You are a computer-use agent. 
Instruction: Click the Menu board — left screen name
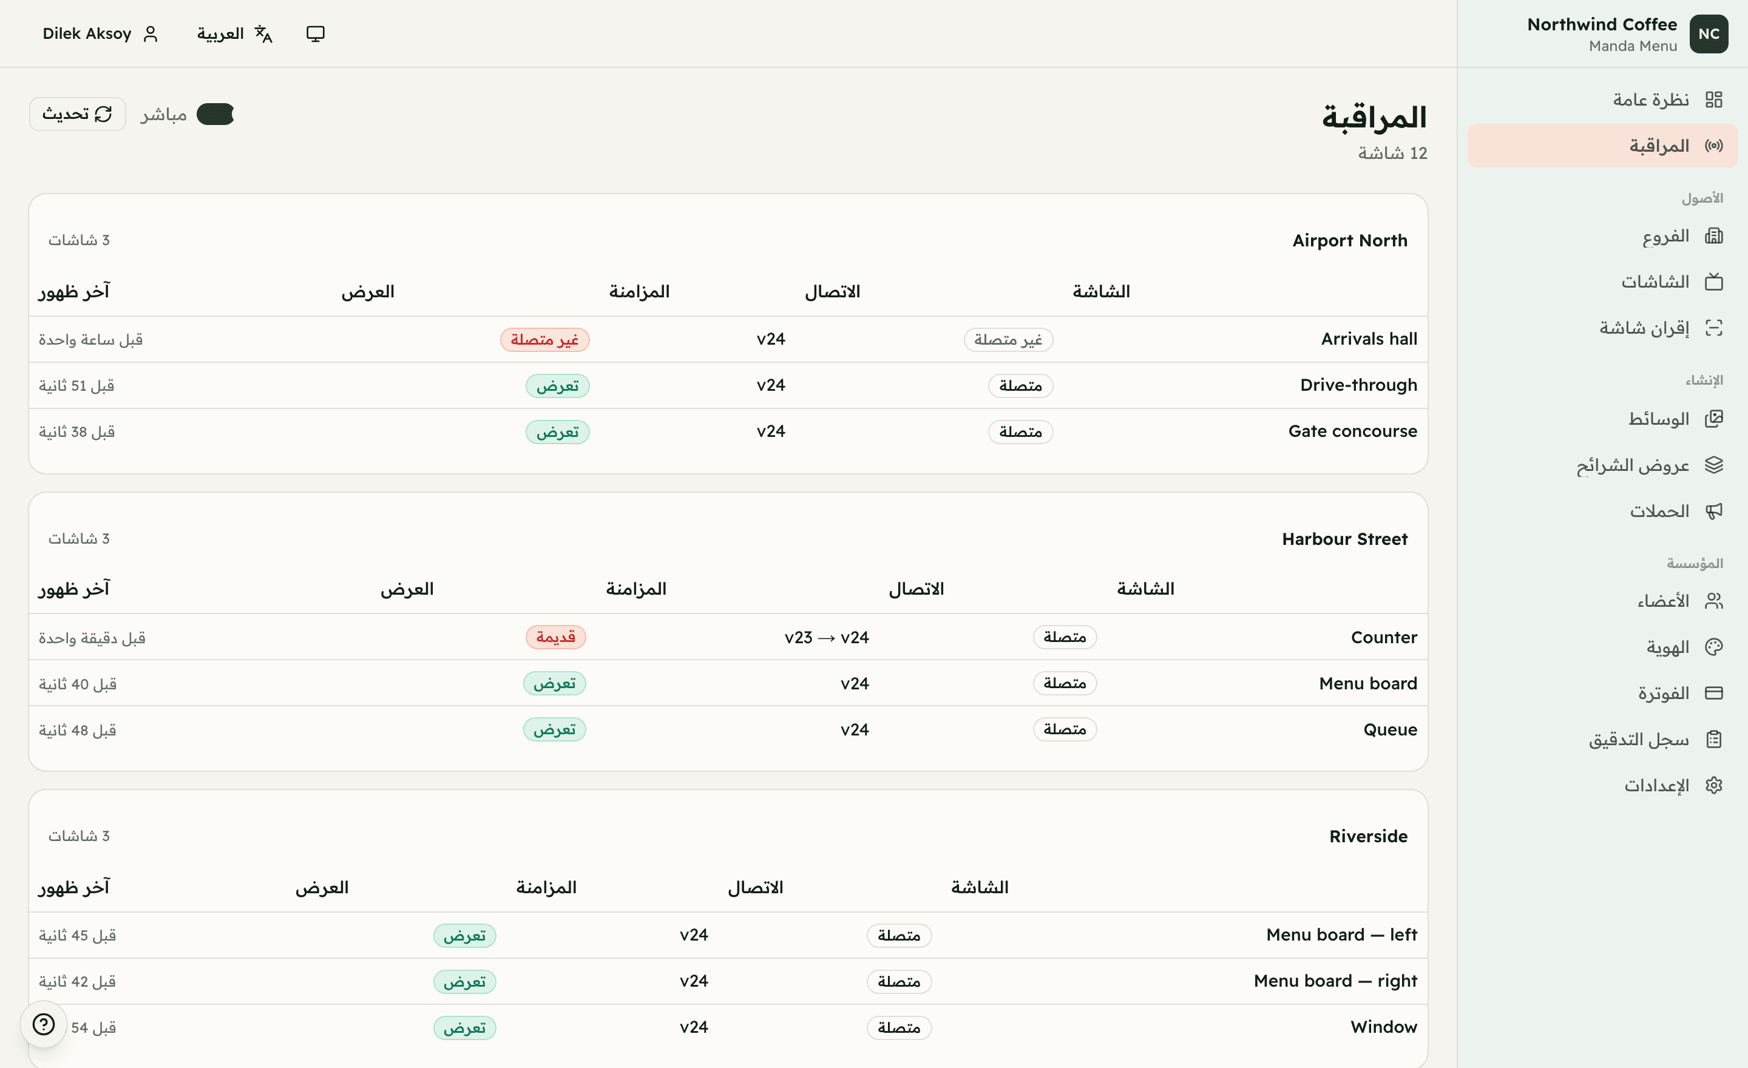pyautogui.click(x=1341, y=934)
